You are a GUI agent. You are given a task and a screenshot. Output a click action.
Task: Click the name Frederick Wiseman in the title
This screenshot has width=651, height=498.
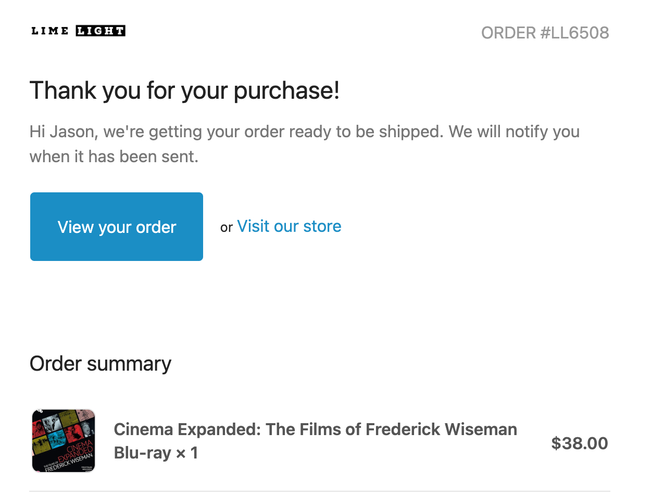(x=441, y=429)
